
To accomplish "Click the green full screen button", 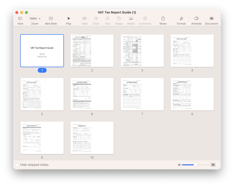I will 26,13.
